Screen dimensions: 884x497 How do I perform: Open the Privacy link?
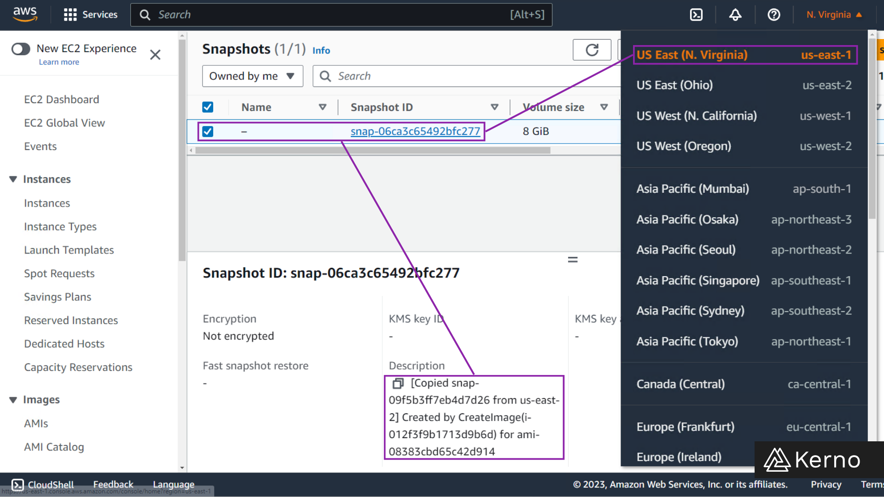[826, 484]
